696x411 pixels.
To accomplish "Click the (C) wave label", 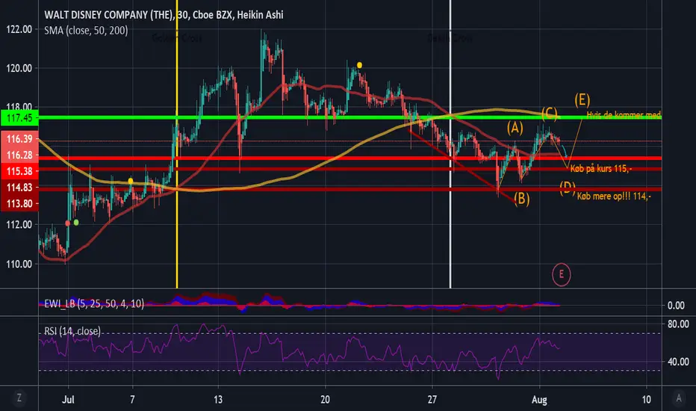I will (x=549, y=114).
